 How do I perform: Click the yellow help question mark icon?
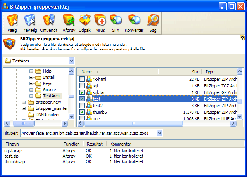point(242,38)
